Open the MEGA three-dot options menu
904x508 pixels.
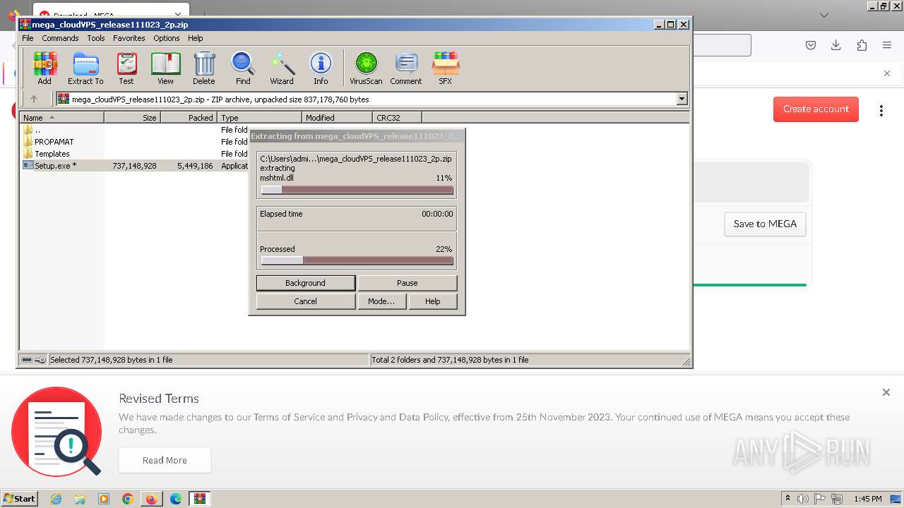click(881, 110)
